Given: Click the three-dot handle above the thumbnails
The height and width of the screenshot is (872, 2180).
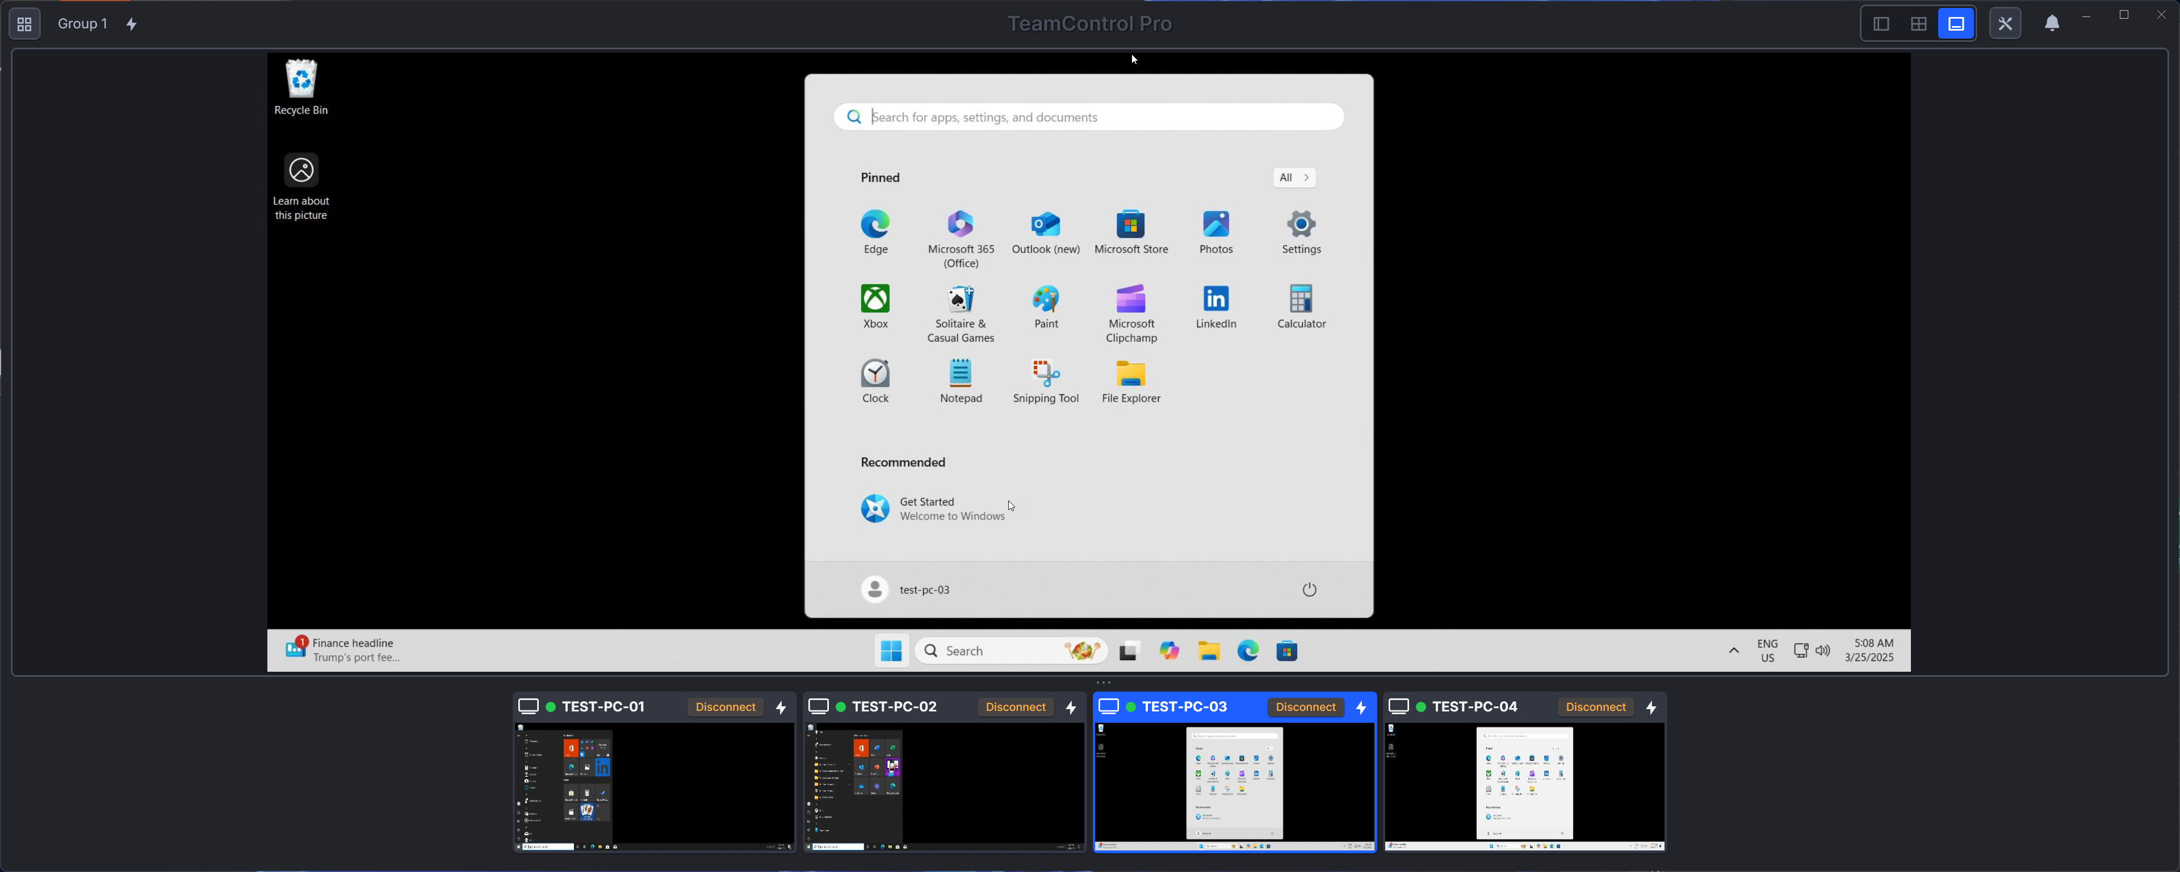Looking at the screenshot, I should [1104, 683].
